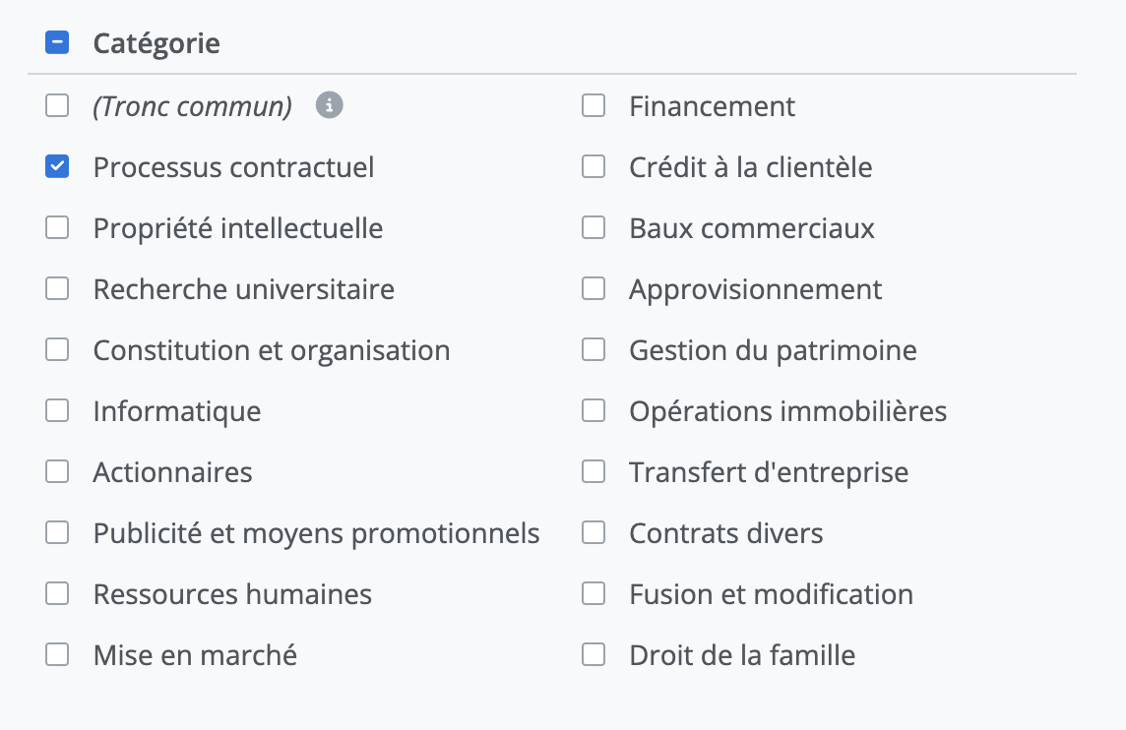Tick the Baux commerciaux checkbox
This screenshot has width=1126, height=730.
coord(594,228)
